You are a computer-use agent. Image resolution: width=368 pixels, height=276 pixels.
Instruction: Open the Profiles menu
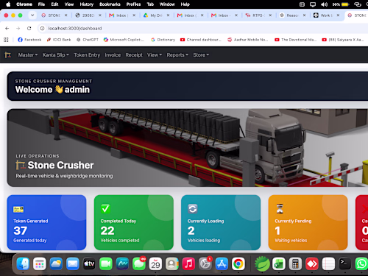pyautogui.click(x=133, y=4)
